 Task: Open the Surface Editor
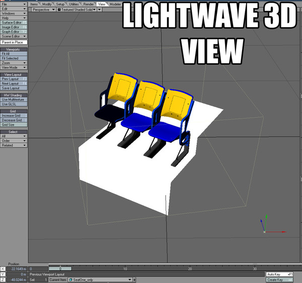[14, 23]
